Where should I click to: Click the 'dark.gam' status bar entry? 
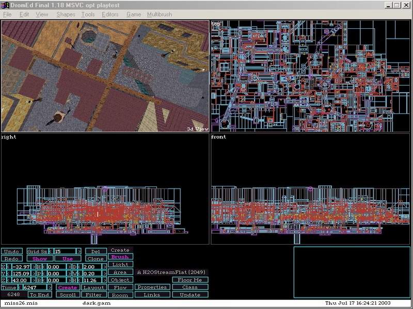pos(97,303)
